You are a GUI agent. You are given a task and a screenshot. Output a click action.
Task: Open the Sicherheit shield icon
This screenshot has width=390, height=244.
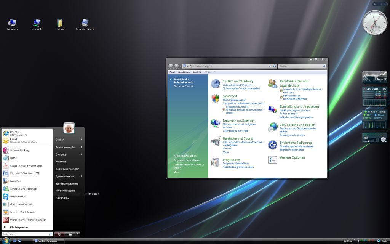point(216,99)
